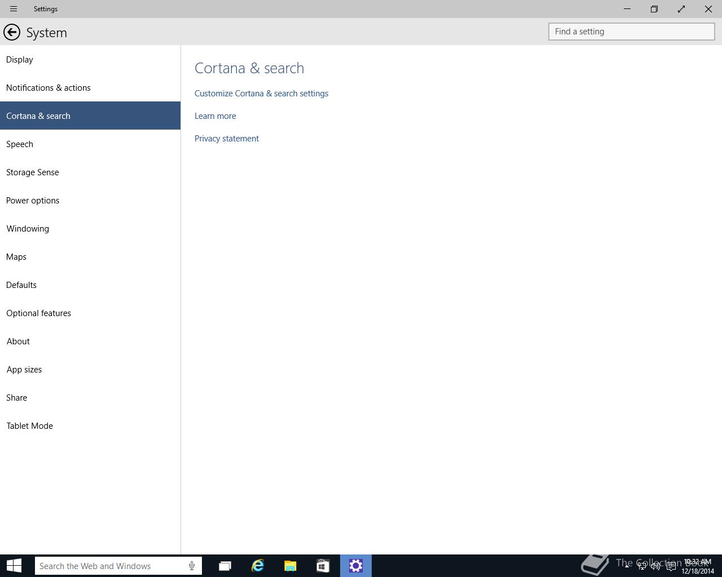
Task: Go to Storage Sense
Action: tap(90, 172)
